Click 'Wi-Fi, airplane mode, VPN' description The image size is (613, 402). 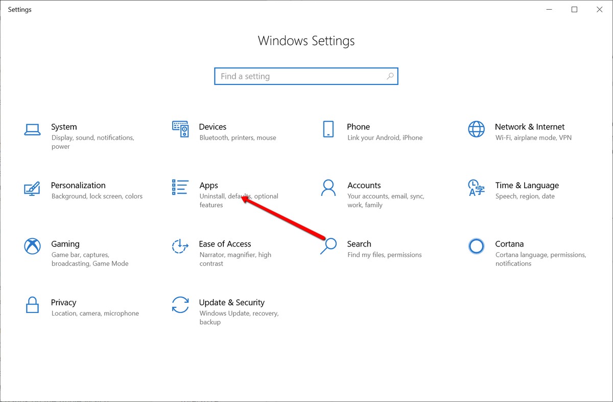533,138
